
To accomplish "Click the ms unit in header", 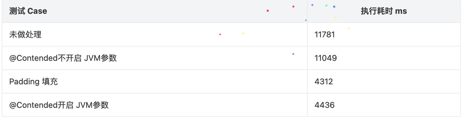I will (x=401, y=11).
